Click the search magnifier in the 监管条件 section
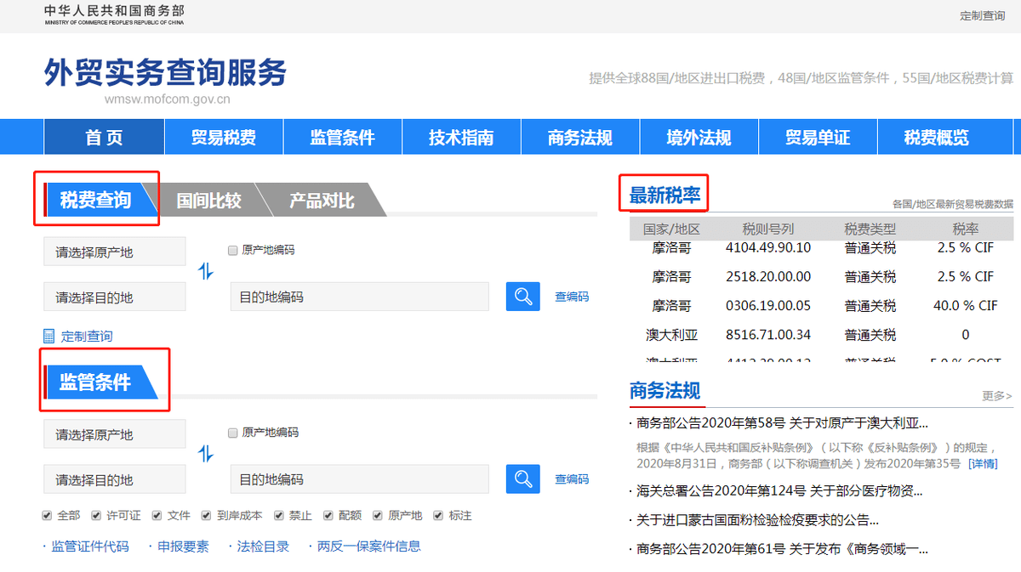The width and height of the screenshot is (1021, 572). (x=523, y=479)
